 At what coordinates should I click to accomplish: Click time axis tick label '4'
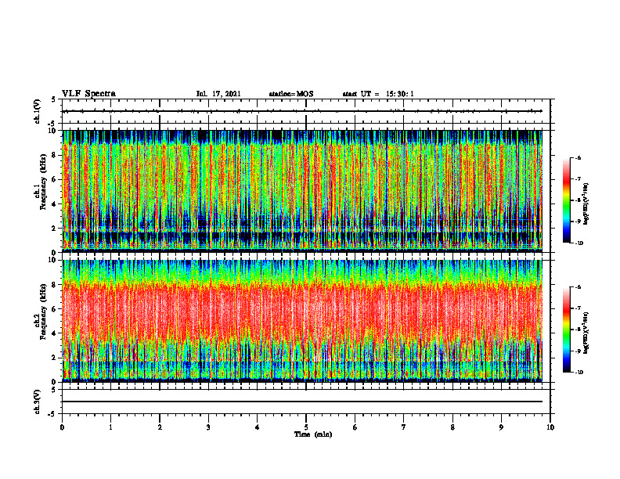258,427
